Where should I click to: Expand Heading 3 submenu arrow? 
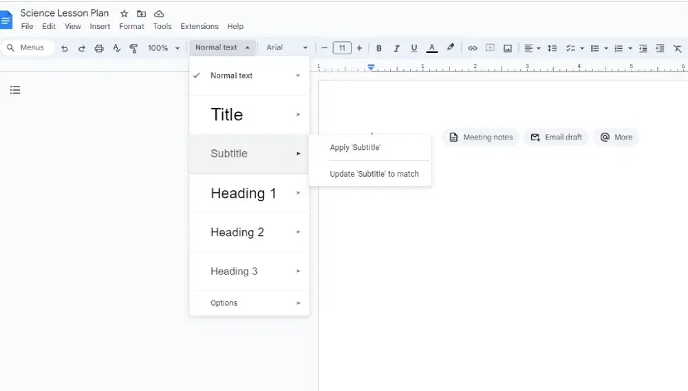[299, 271]
